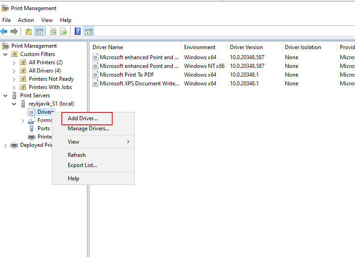
Task: Click the green Refresh toolbar icon
Action: [x=53, y=31]
